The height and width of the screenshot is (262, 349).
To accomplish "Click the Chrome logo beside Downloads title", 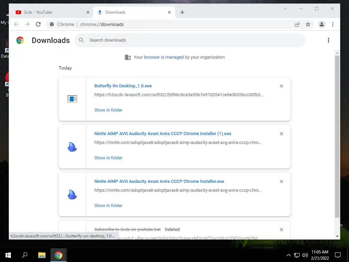I will (20, 40).
